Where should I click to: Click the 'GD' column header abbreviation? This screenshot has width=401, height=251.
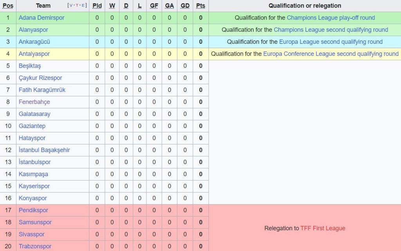coord(185,6)
